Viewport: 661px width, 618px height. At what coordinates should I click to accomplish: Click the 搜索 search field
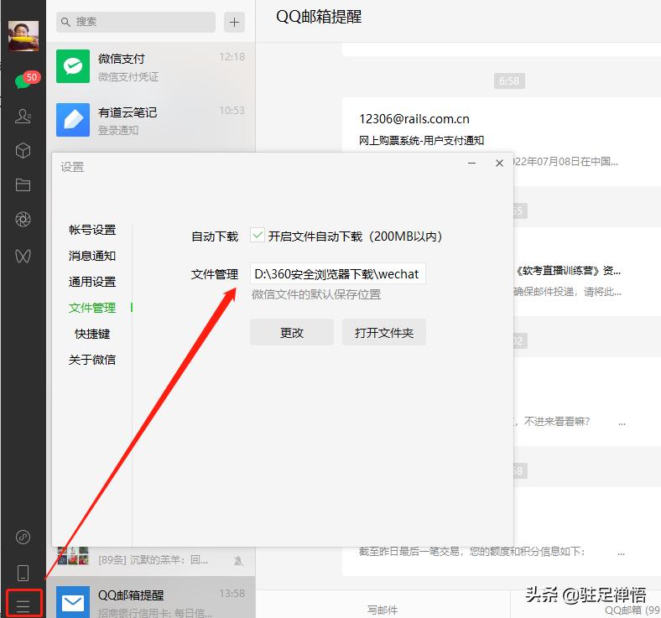coord(136,22)
